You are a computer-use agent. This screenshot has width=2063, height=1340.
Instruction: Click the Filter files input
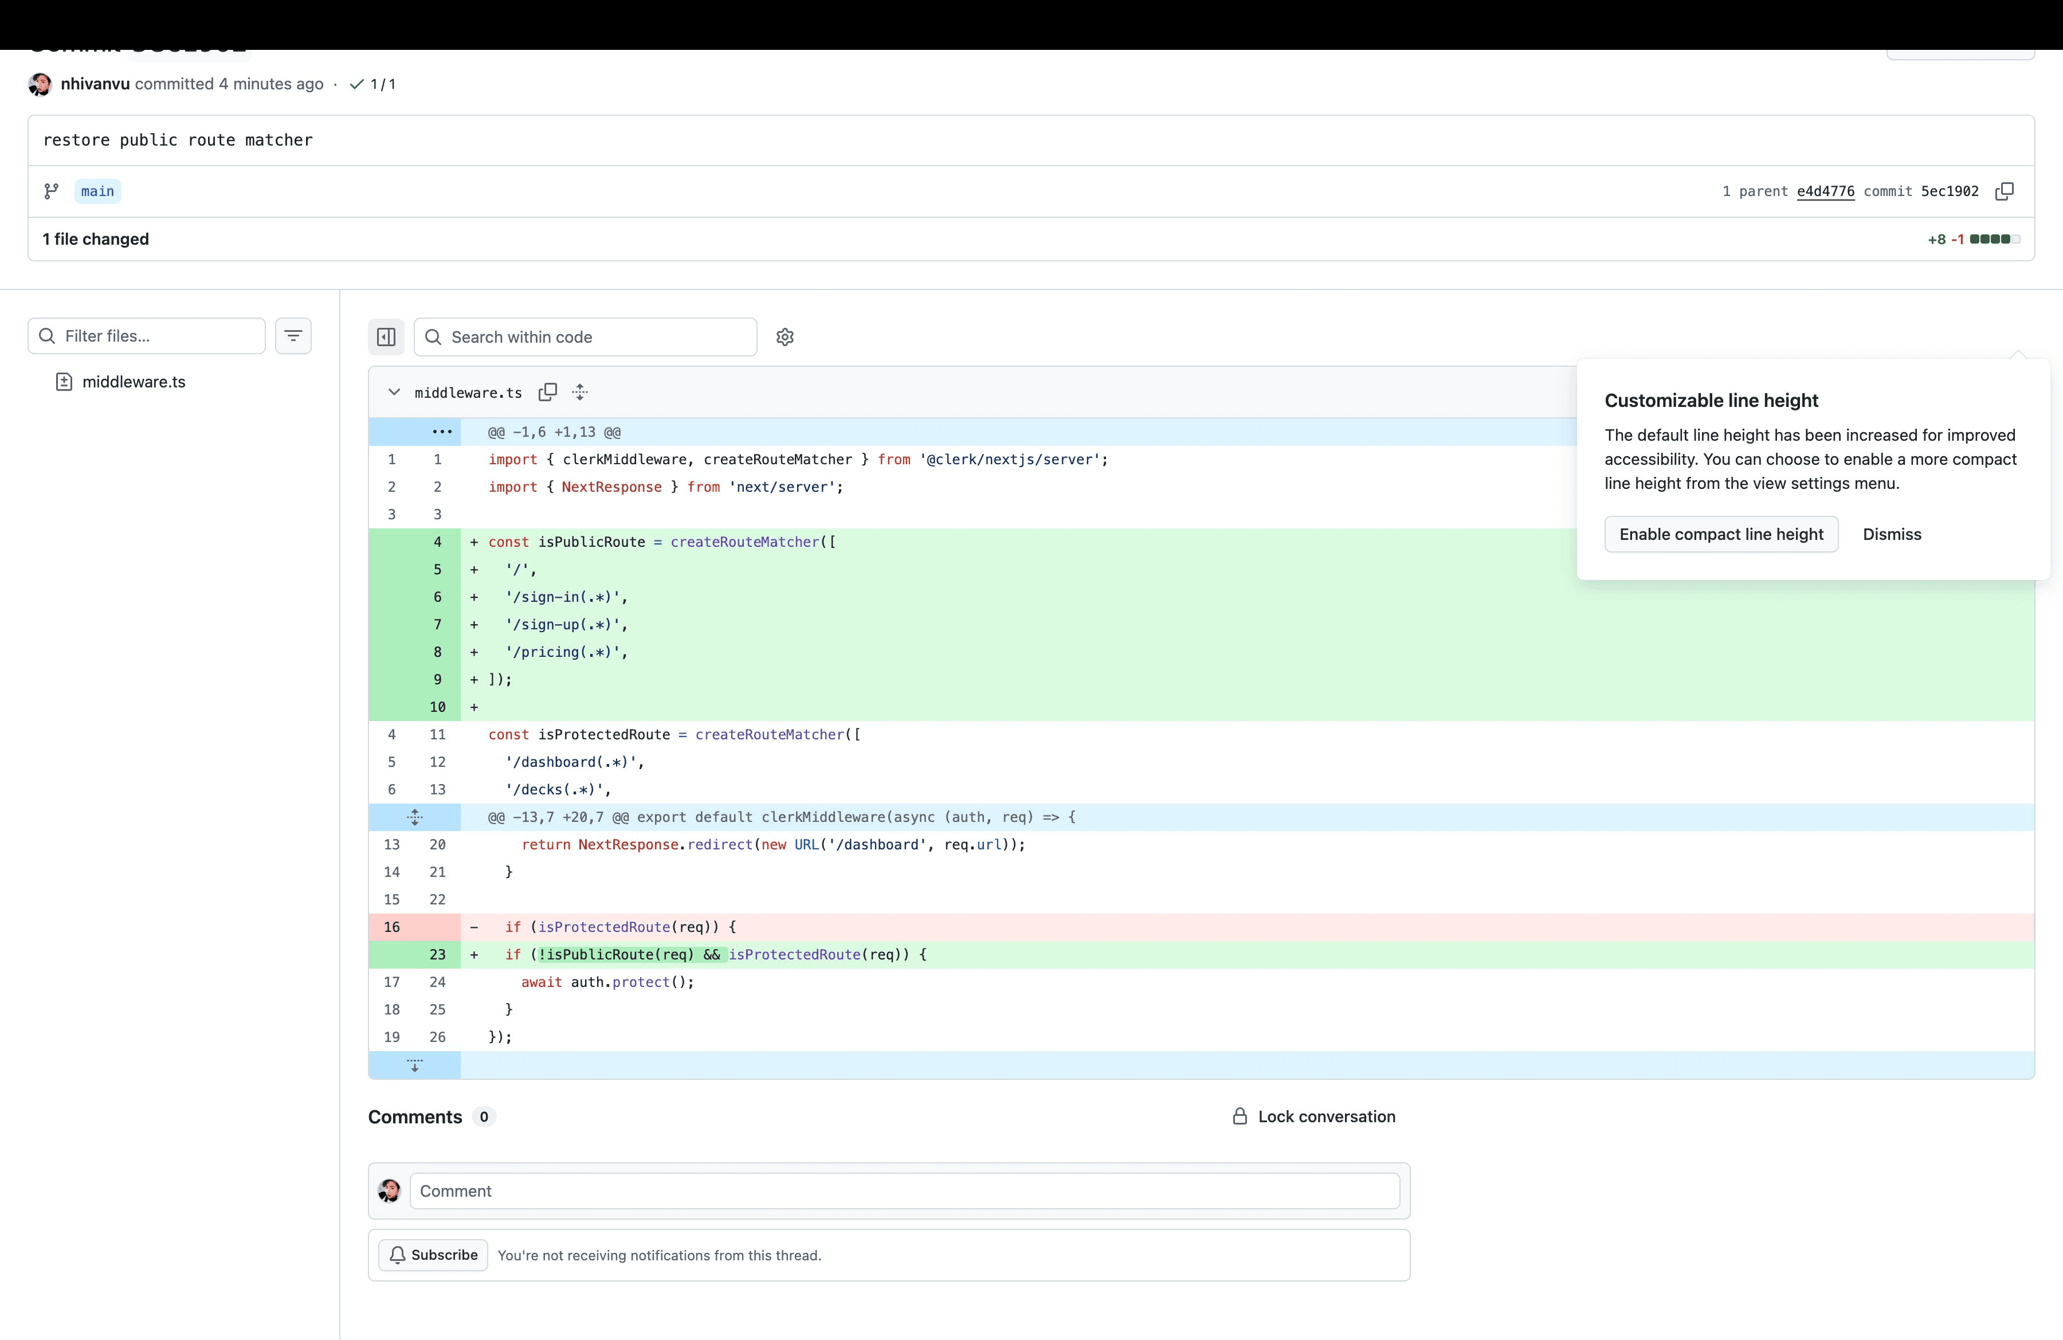tap(147, 336)
